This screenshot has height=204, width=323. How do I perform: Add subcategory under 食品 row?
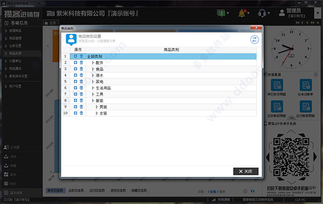75,69
